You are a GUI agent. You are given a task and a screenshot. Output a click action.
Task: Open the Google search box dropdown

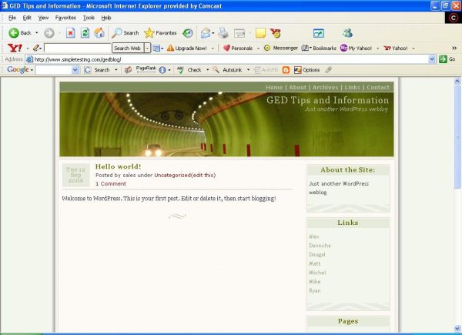pos(75,70)
